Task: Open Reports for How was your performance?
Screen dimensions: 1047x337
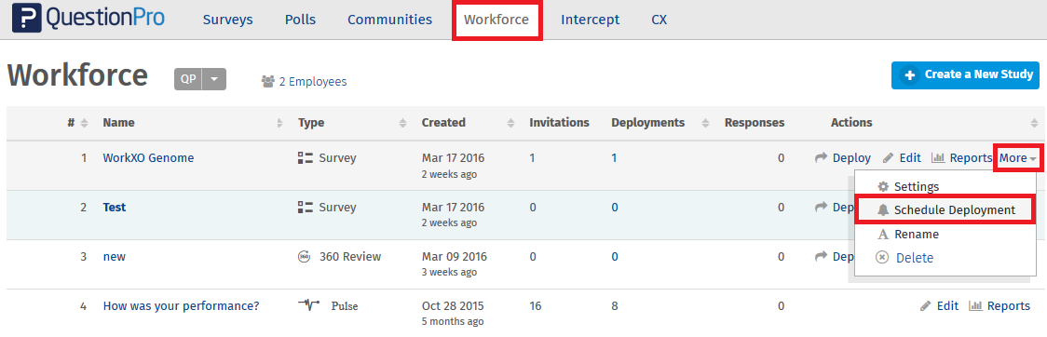Action: pyautogui.click(x=1008, y=306)
